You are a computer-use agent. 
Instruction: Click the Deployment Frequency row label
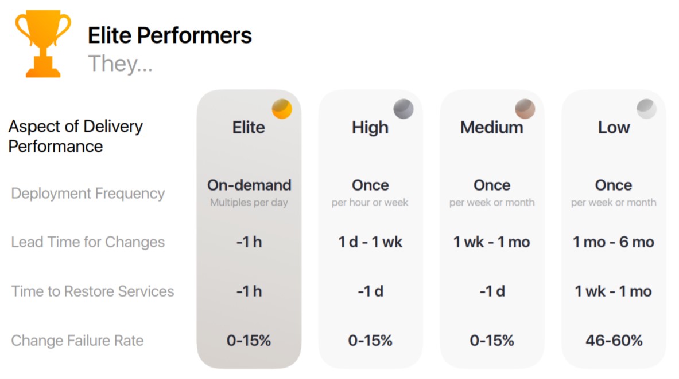coord(88,194)
